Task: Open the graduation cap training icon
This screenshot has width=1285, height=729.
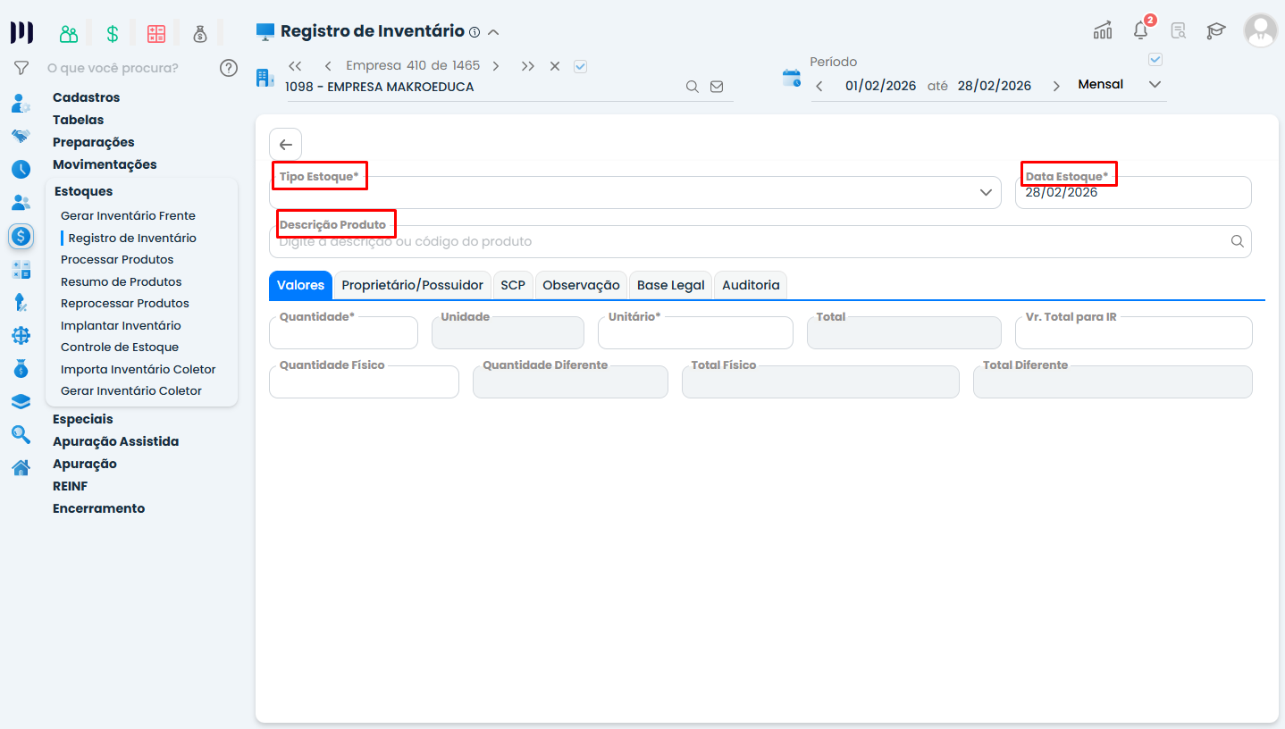Action: click(1216, 30)
